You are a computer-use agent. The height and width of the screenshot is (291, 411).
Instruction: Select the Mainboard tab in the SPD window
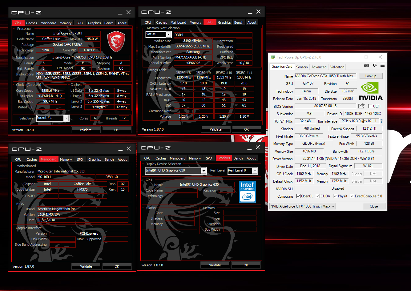tap(178, 22)
